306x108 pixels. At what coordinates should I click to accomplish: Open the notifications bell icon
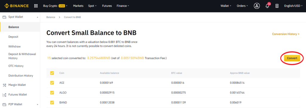[x=267, y=6]
